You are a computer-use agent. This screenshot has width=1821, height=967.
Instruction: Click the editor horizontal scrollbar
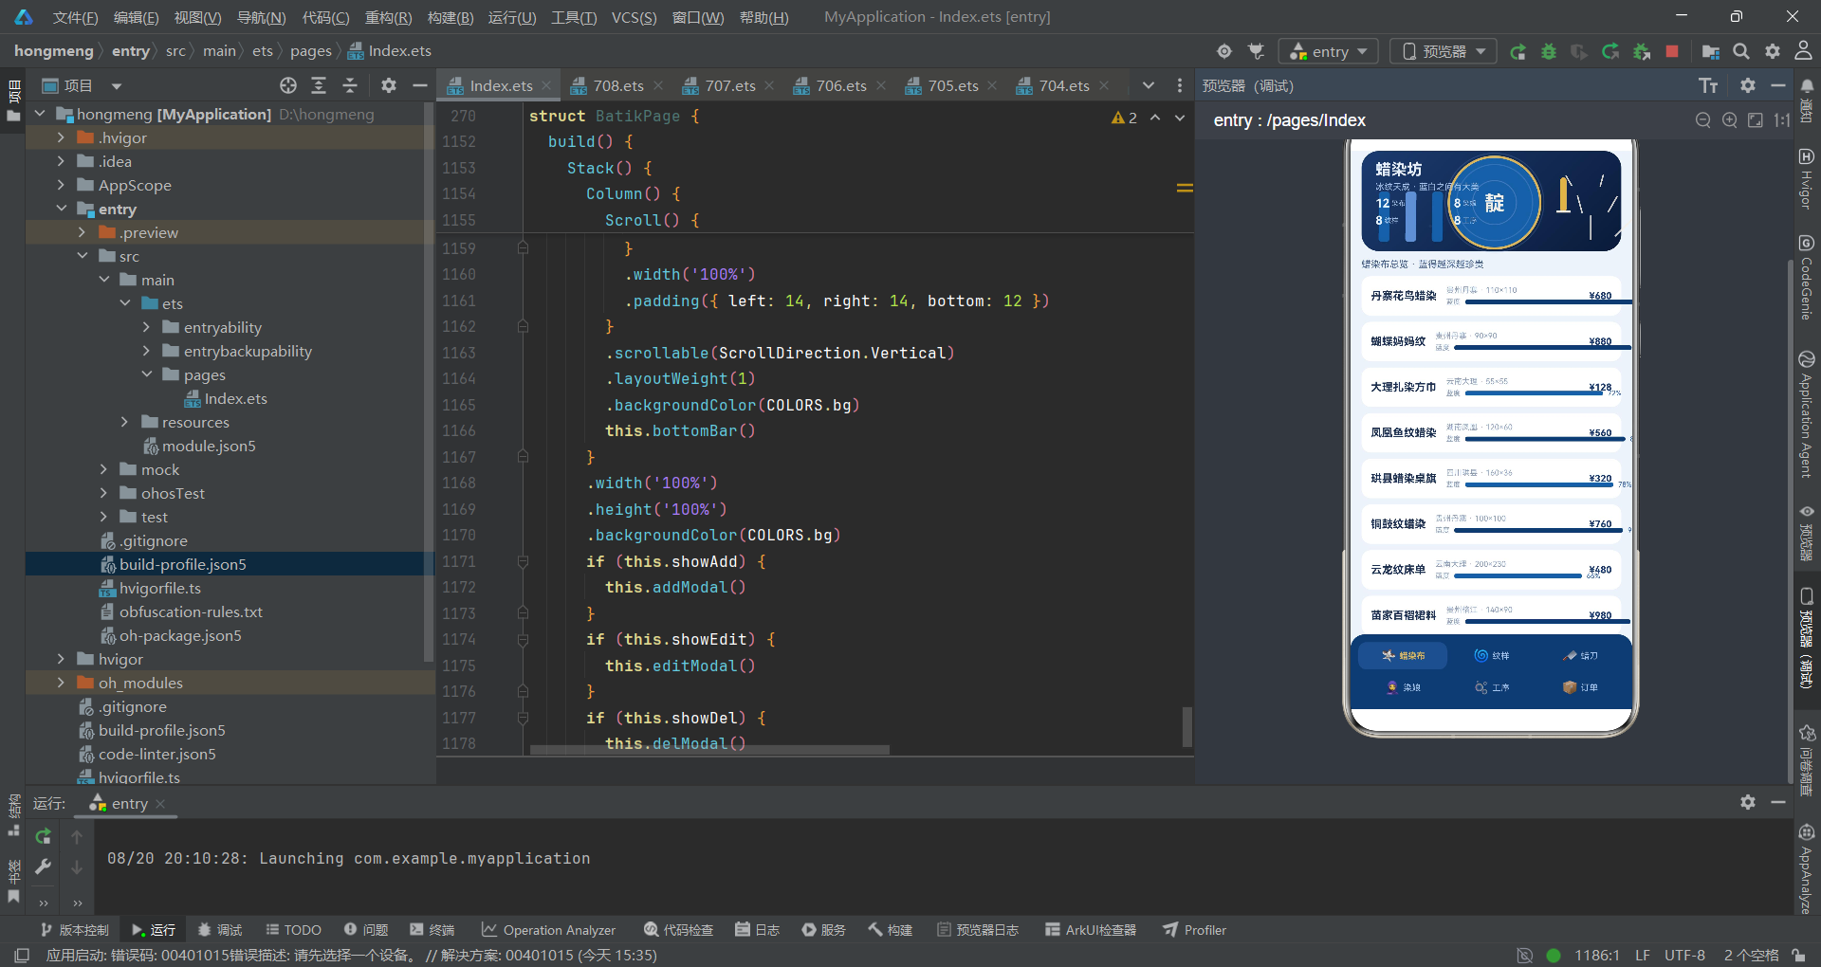coord(709,749)
